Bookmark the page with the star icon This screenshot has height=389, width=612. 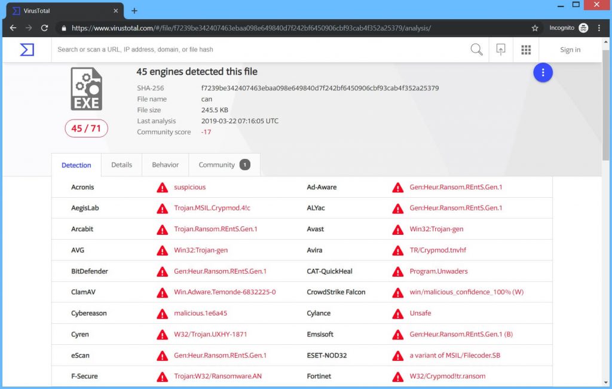[x=535, y=27]
